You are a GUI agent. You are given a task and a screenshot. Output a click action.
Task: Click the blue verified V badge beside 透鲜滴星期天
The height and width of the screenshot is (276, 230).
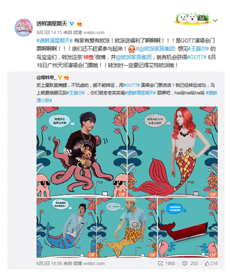(x=72, y=23)
